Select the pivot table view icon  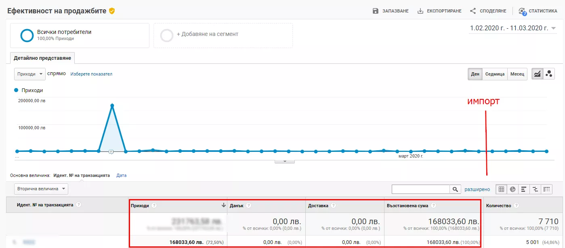tap(546, 189)
